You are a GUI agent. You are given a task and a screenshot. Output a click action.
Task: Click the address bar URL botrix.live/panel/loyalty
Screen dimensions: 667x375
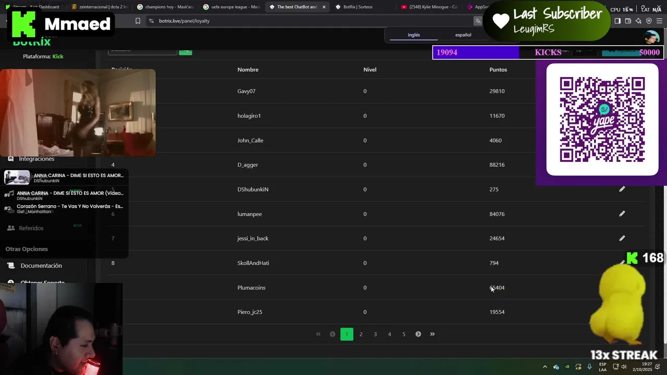point(184,21)
